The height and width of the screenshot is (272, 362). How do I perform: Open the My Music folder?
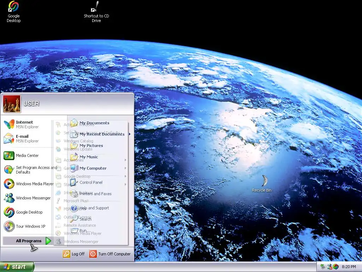click(x=84, y=157)
